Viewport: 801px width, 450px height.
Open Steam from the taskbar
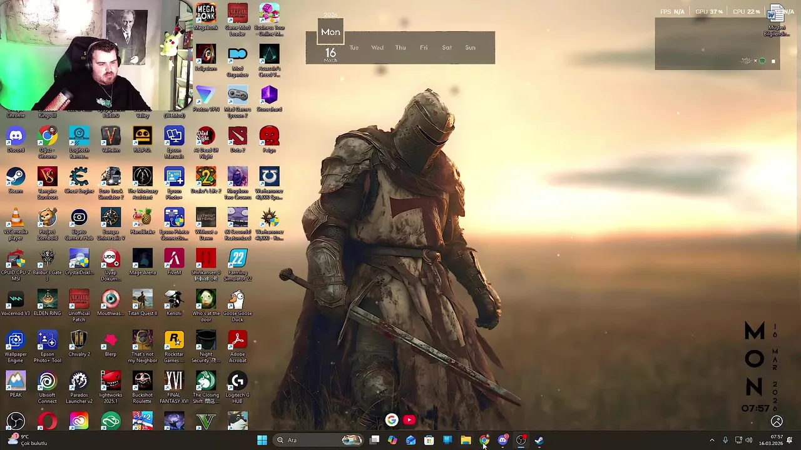(x=539, y=440)
